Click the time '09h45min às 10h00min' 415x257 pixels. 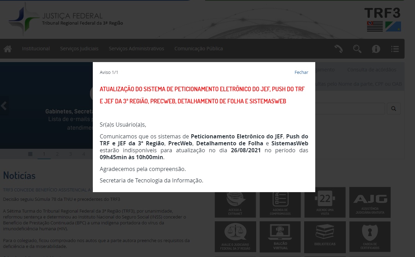tap(131, 157)
